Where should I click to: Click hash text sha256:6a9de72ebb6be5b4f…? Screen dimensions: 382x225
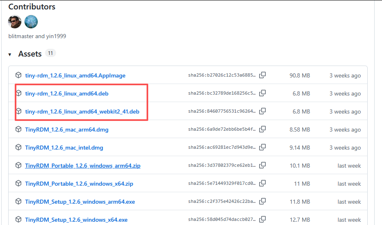(x=222, y=129)
